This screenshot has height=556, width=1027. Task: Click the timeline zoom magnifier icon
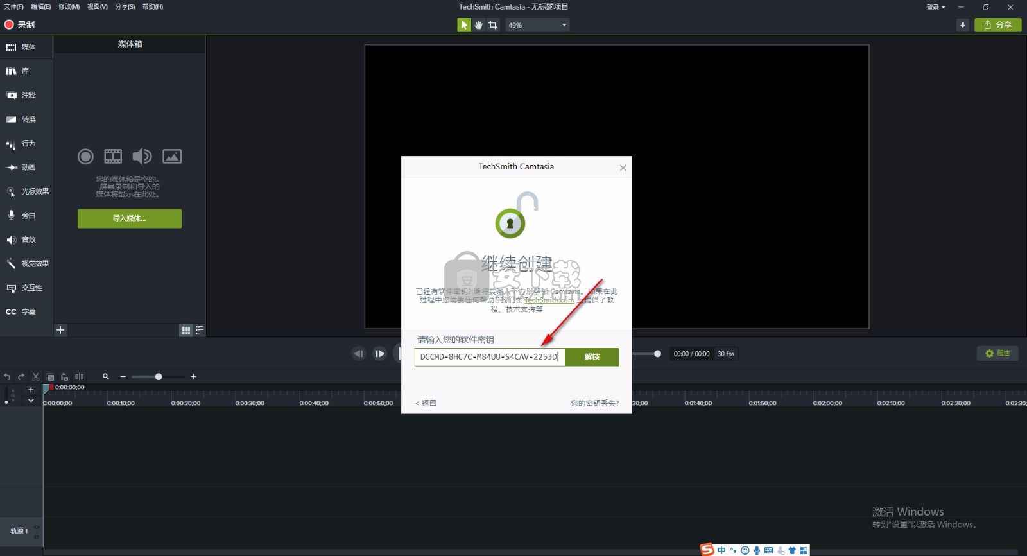[x=106, y=377]
